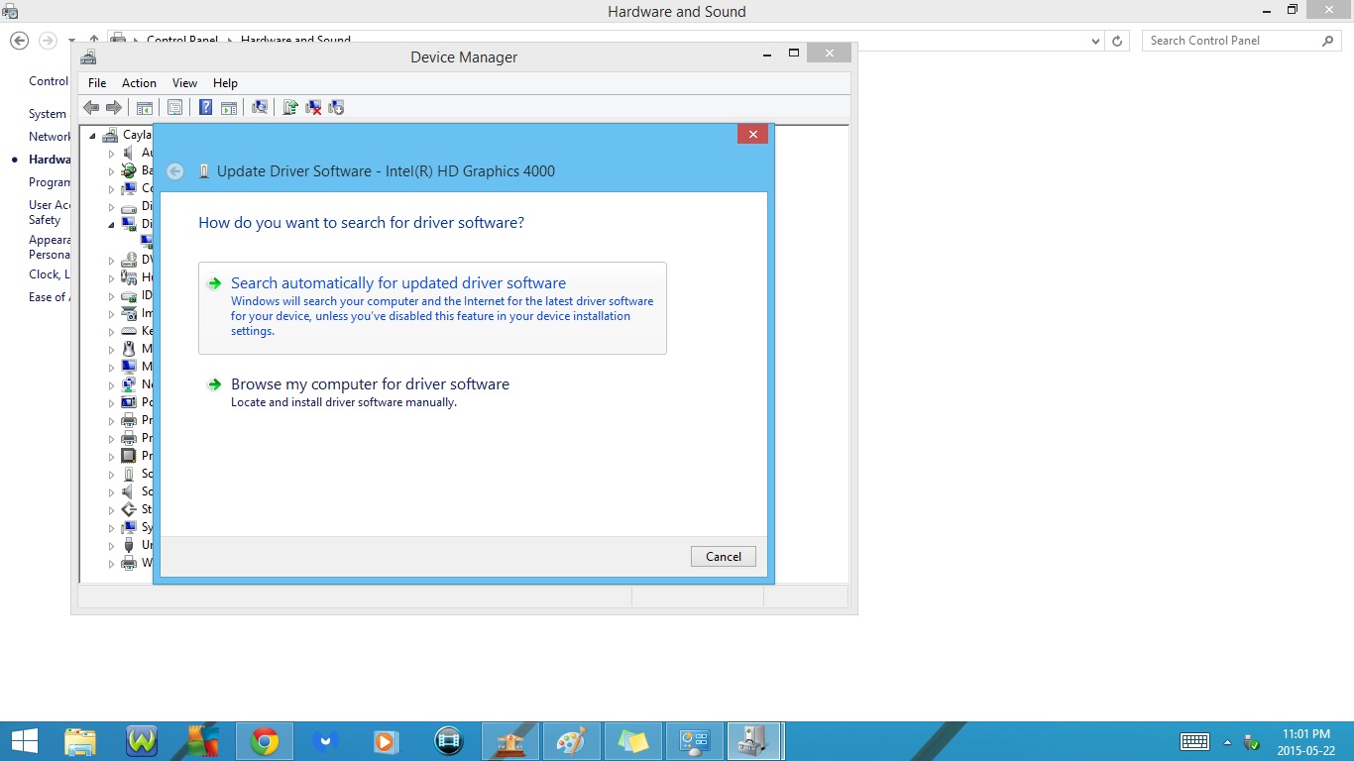This screenshot has width=1354, height=761.
Task: Open Properties from the Device Manager toolbar
Action: click(175, 107)
